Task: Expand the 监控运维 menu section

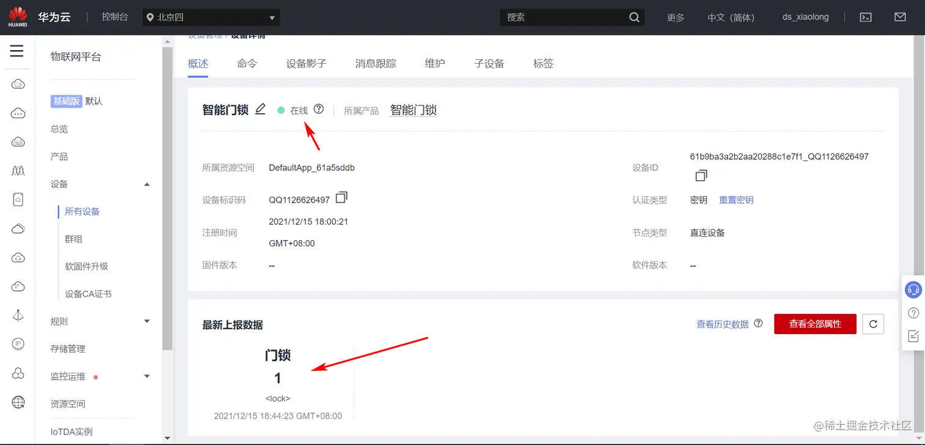Action: (x=147, y=376)
